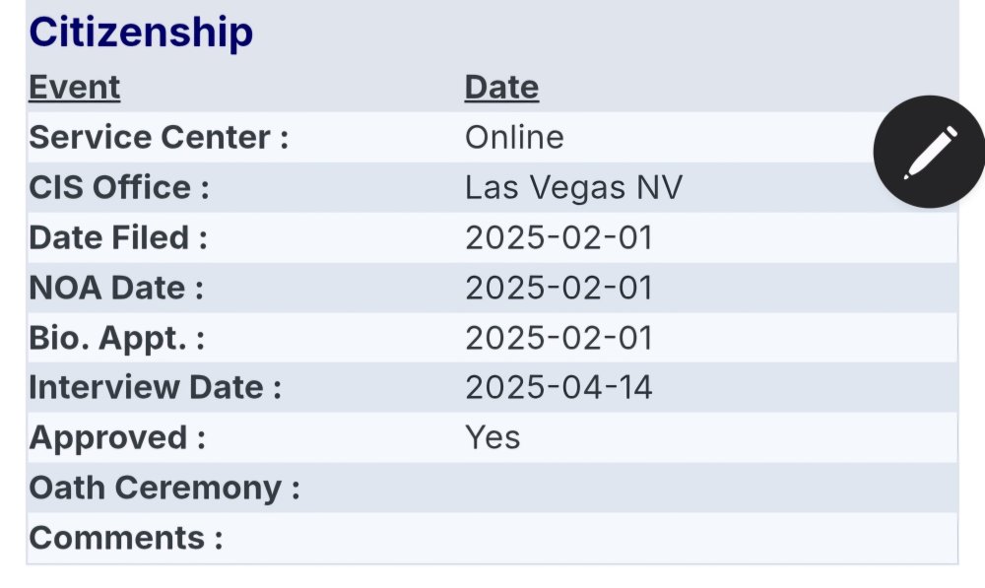The height and width of the screenshot is (588, 985).
Task: Select the Comments row label
Action: point(126,538)
